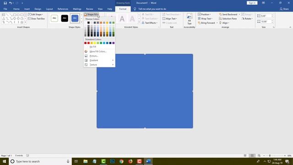
Task: Pick the dark red standard color swatch
Action: (86, 43)
